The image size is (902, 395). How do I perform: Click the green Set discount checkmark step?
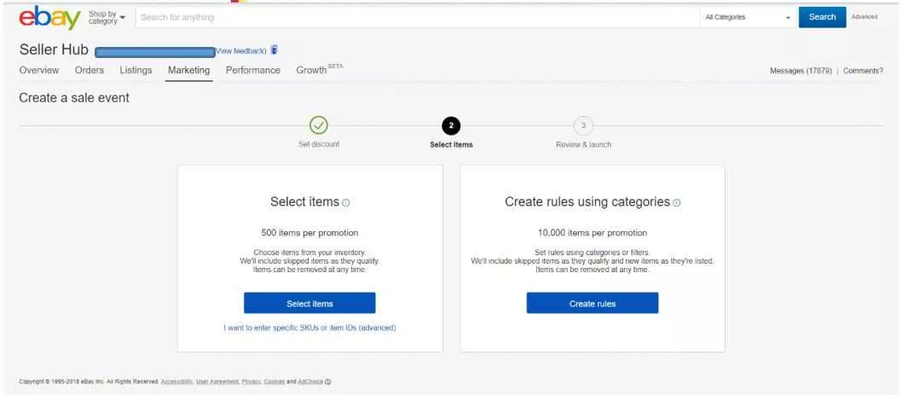319,125
